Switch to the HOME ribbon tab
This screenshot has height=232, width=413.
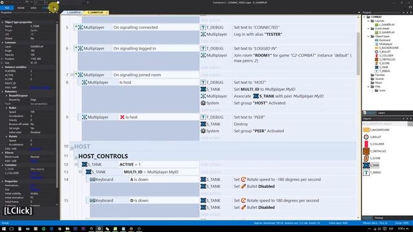[21, 8]
